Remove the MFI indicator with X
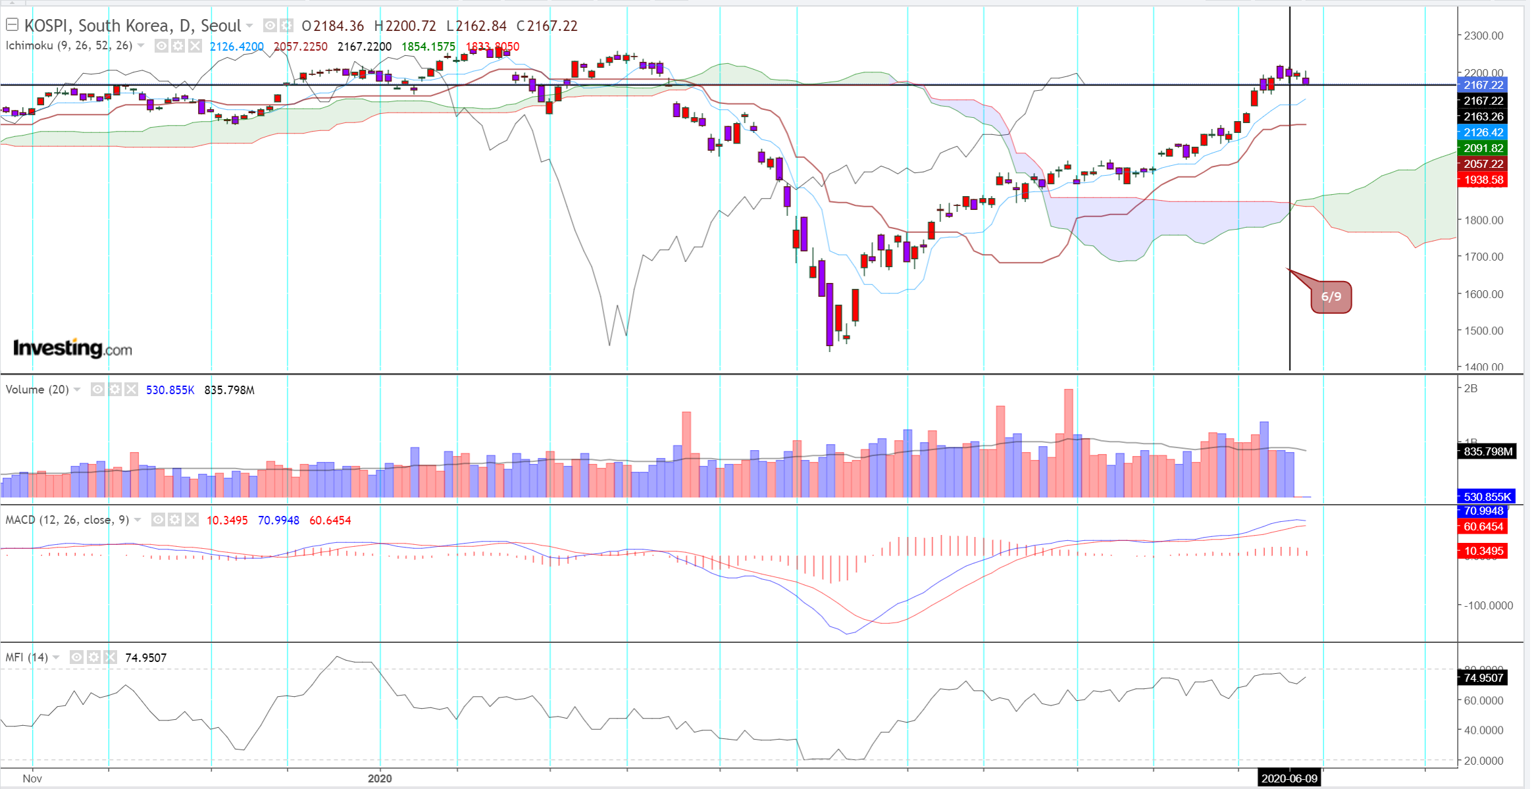The width and height of the screenshot is (1532, 789). 110,657
